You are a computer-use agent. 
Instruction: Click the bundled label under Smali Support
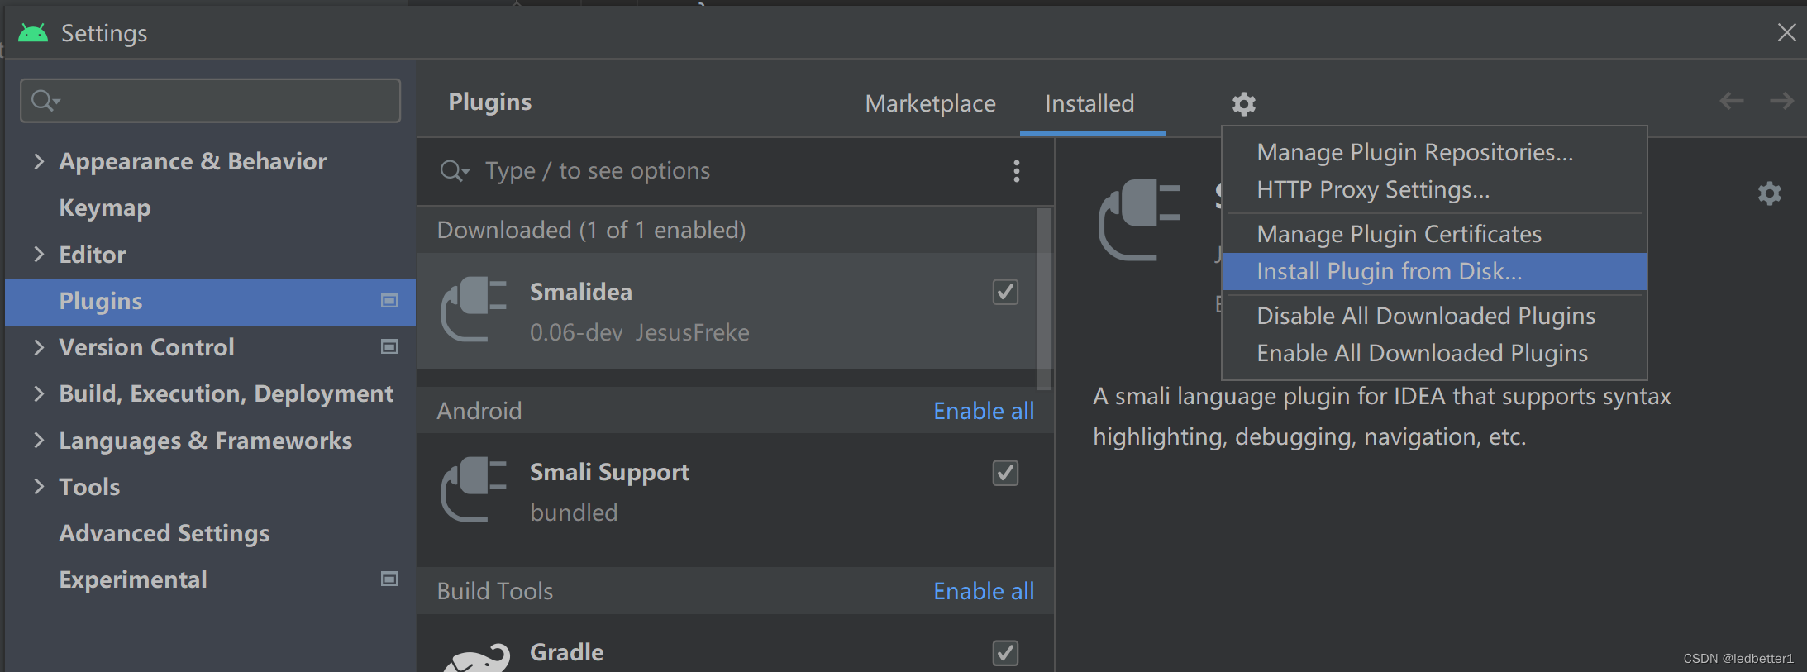click(574, 512)
